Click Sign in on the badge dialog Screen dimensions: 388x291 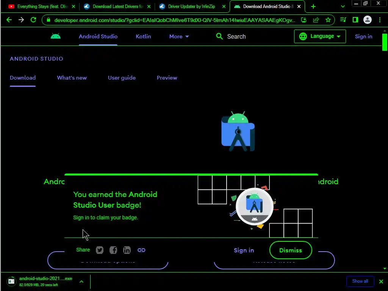coord(244,250)
